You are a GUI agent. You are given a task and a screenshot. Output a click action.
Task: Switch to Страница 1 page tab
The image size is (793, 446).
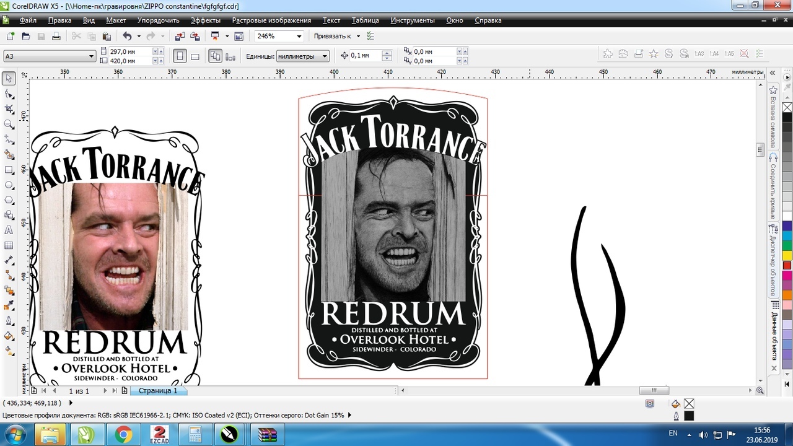(x=158, y=391)
